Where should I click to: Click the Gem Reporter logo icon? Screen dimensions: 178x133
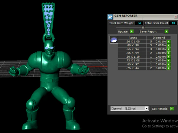point(110,17)
